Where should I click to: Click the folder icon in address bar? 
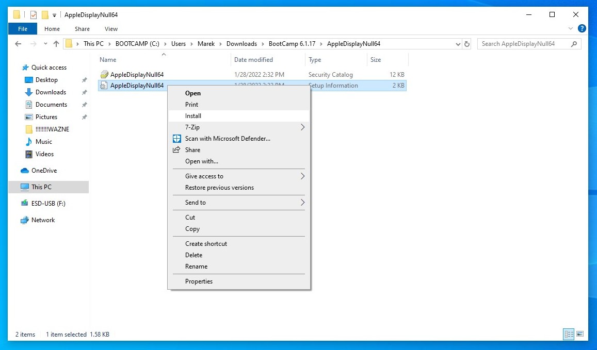[69, 44]
